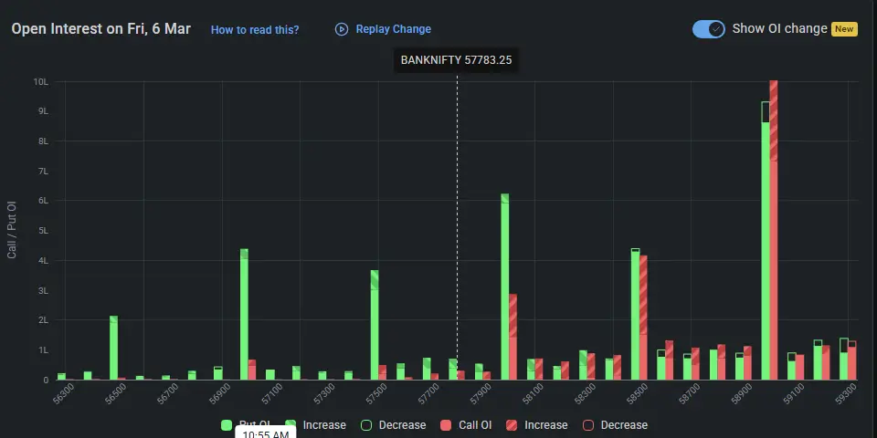The image size is (877, 438).
Task: Toggle the Call Increase legend item
Action: 536,425
